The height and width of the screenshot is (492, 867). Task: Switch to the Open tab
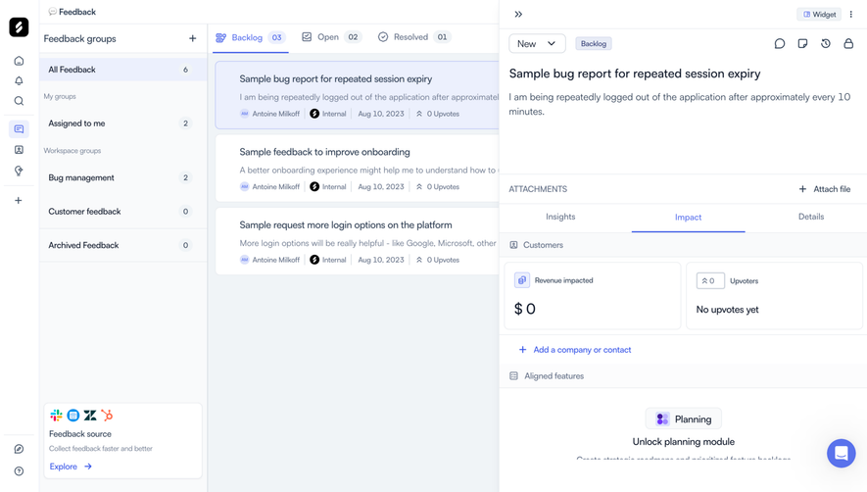click(x=331, y=37)
